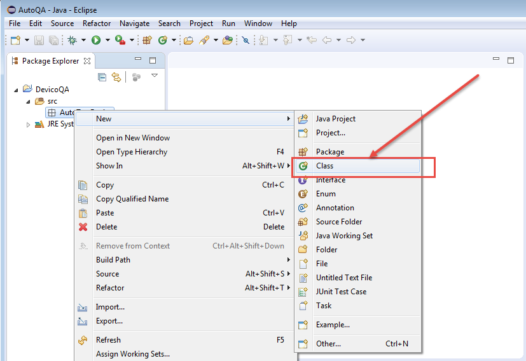Screen dimensions: 526x361
Task: Click the New wizard toolbar icon
Action: coord(15,40)
